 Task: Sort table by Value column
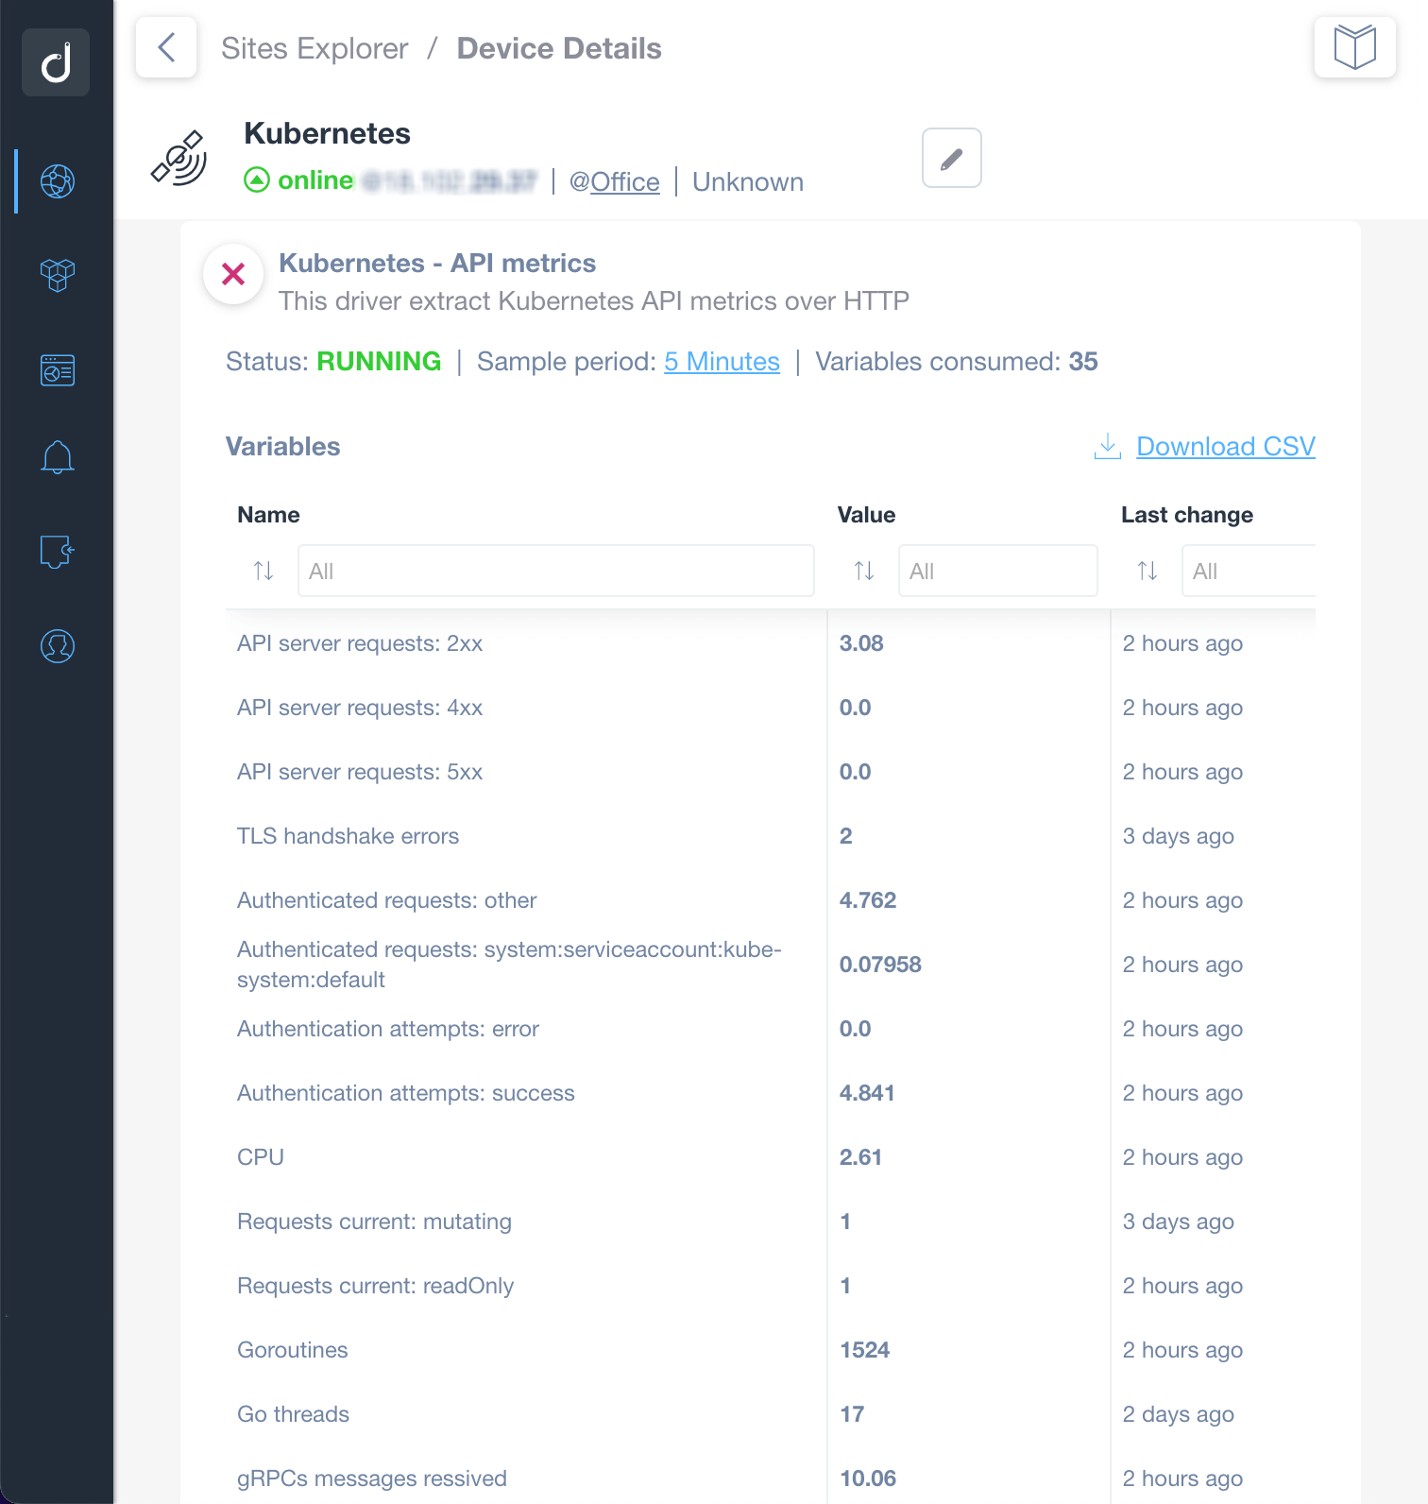click(864, 571)
